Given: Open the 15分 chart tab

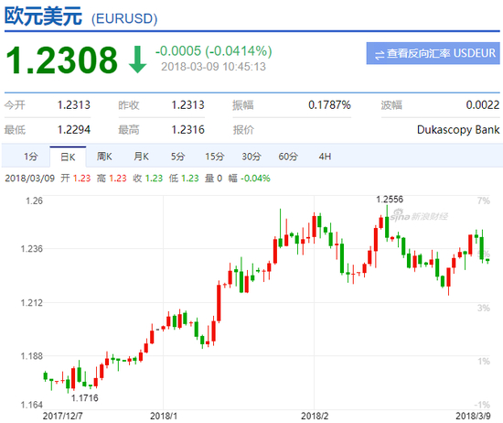Looking at the screenshot, I should (215, 157).
